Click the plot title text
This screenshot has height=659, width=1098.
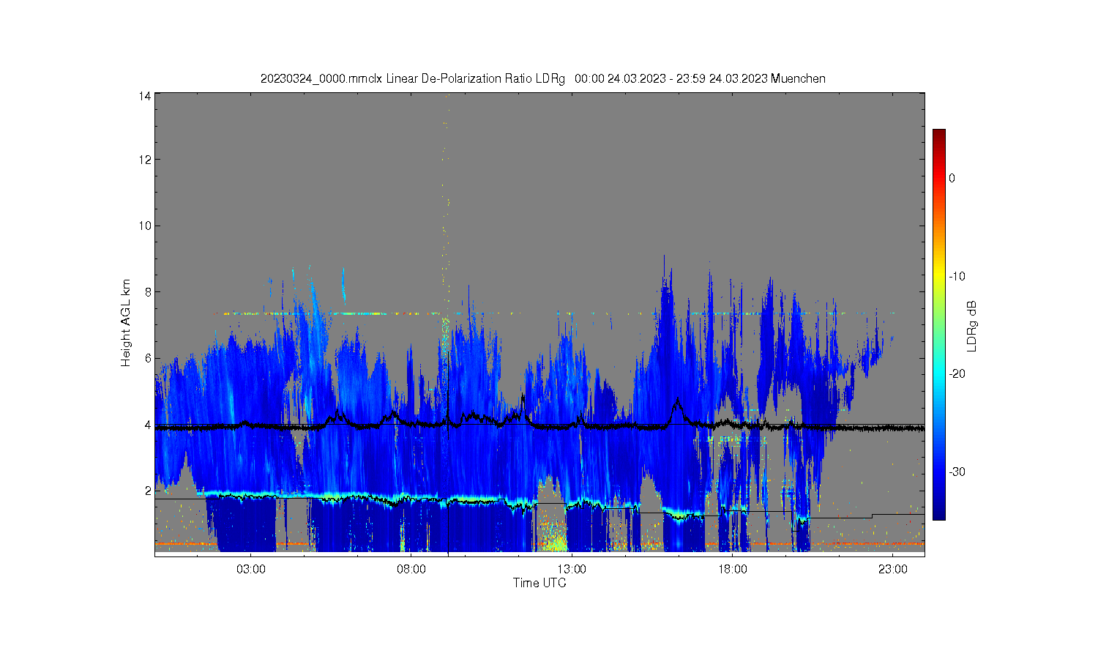[x=542, y=78]
